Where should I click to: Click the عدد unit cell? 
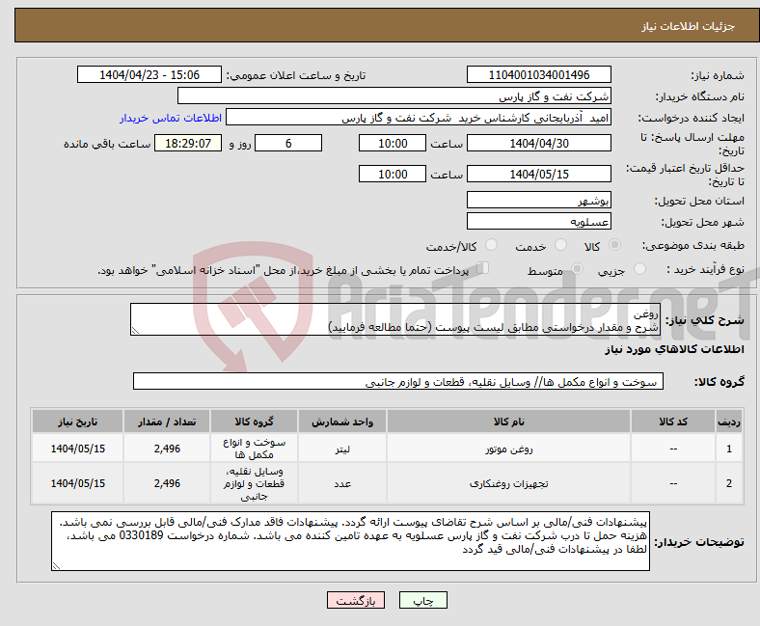(x=342, y=484)
